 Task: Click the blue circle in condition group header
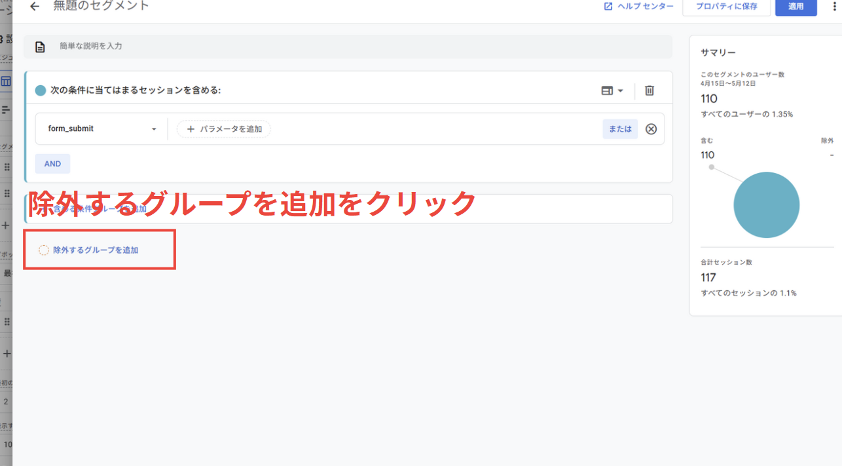(x=41, y=90)
